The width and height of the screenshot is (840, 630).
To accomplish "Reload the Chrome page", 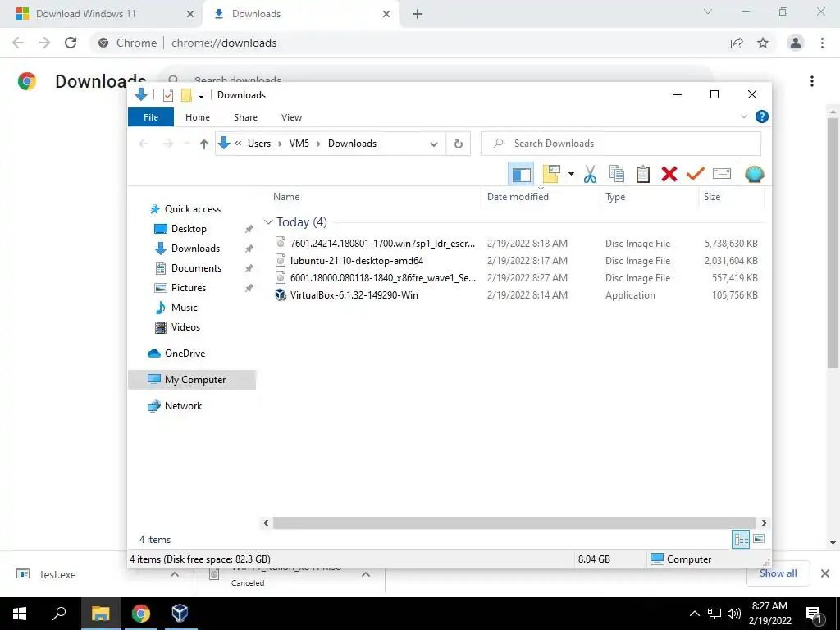I will (71, 43).
